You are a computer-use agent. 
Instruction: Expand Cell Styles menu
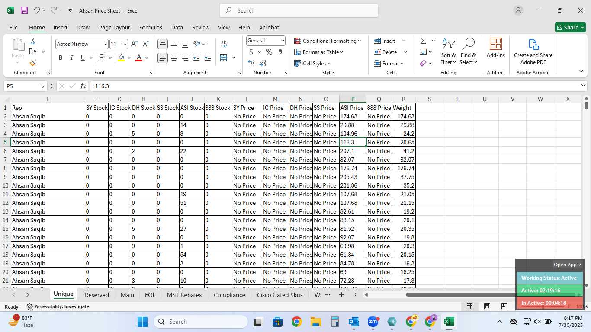click(312, 63)
